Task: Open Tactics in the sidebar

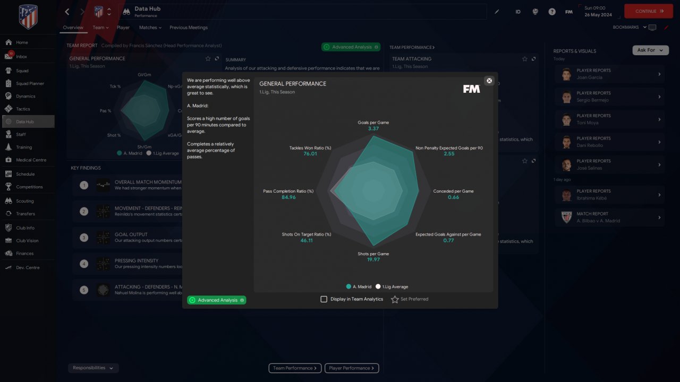Action: [x=28, y=109]
